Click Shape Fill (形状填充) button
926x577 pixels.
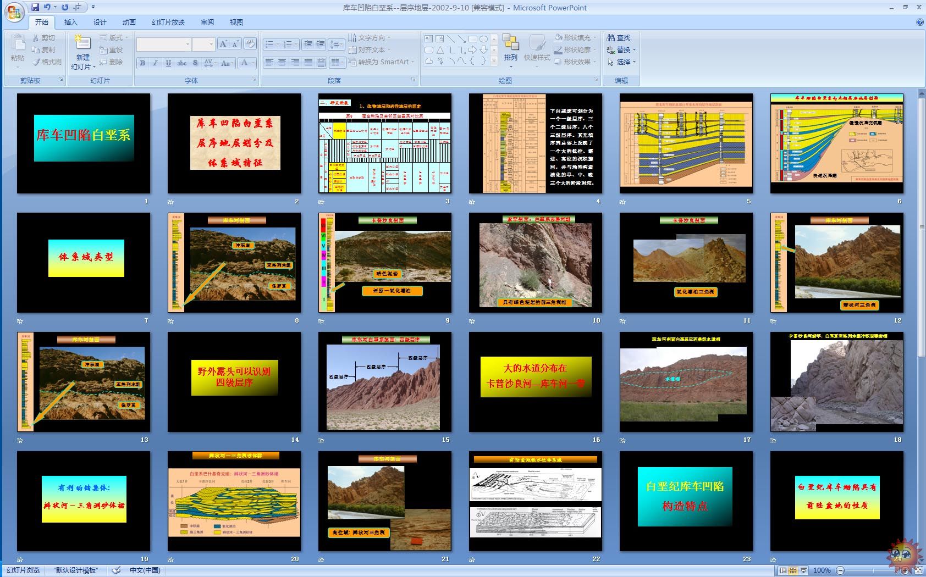click(x=575, y=38)
